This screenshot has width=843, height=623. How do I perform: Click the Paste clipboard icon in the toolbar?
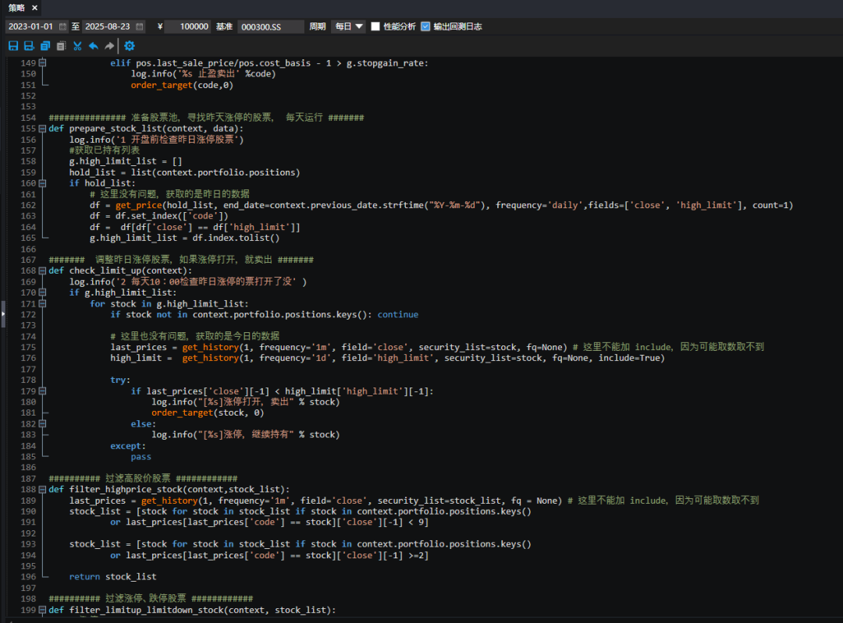62,46
